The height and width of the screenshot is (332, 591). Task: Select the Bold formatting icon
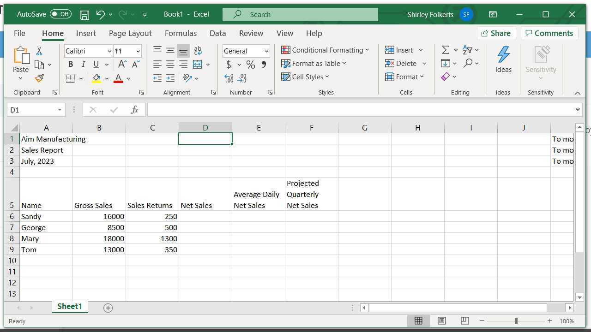pyautogui.click(x=70, y=64)
